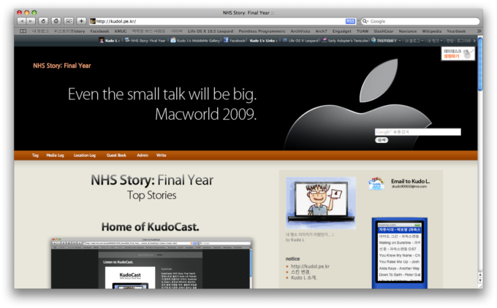
Task: Open the SlashGear bookmark
Action: [x=384, y=31]
